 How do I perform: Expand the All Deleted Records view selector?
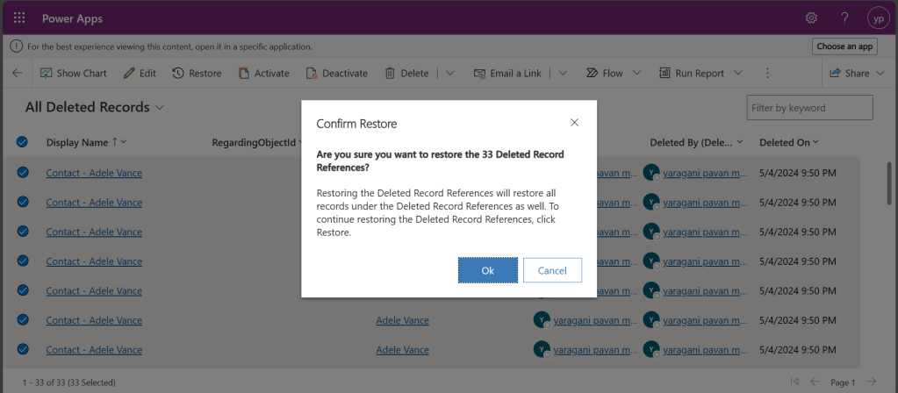pos(160,107)
